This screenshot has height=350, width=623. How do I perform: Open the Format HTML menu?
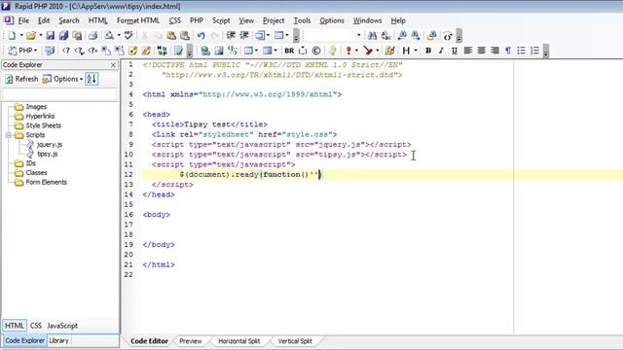coord(138,20)
